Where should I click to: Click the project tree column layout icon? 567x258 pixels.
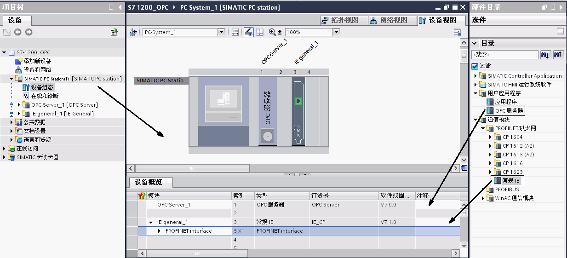(111, 7)
